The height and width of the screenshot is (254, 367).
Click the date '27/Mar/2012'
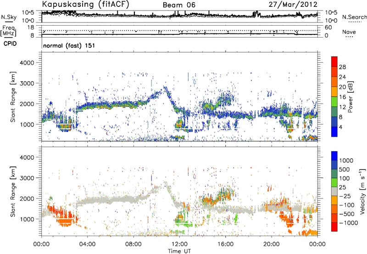(293, 5)
